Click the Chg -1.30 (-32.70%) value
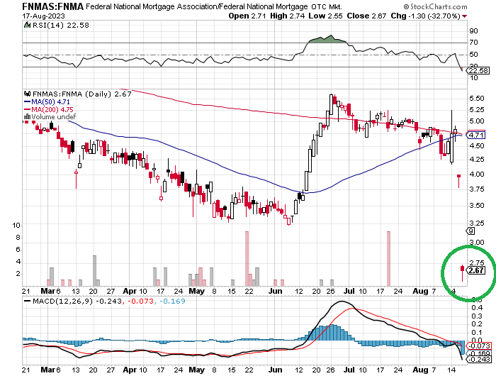496x376 pixels. tap(425, 16)
